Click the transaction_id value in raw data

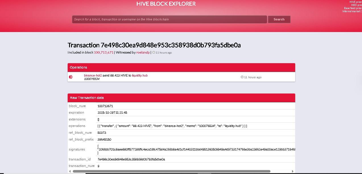tap(131, 159)
